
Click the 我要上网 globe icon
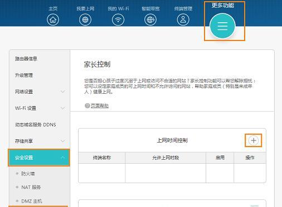click(x=85, y=19)
